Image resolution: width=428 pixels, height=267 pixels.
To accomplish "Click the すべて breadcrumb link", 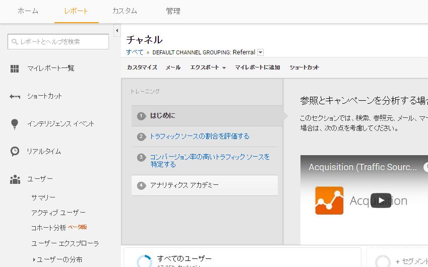I will click(135, 52).
